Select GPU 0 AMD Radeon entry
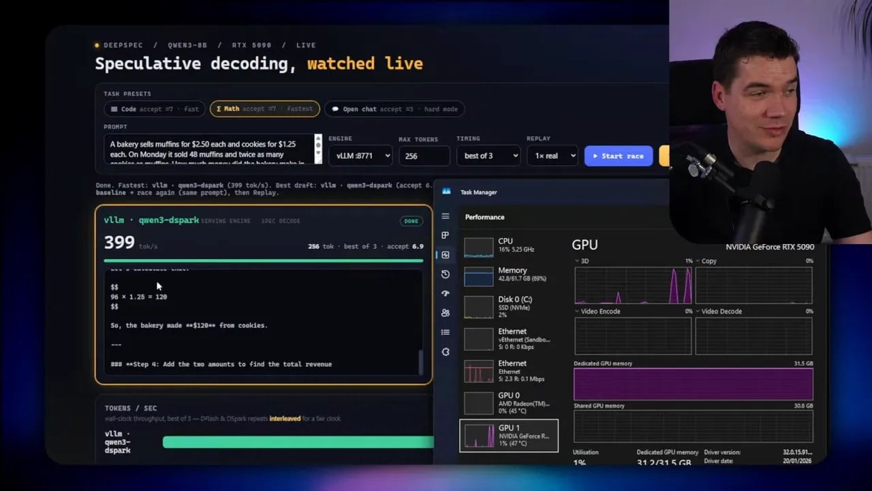872x491 pixels. [x=509, y=403]
